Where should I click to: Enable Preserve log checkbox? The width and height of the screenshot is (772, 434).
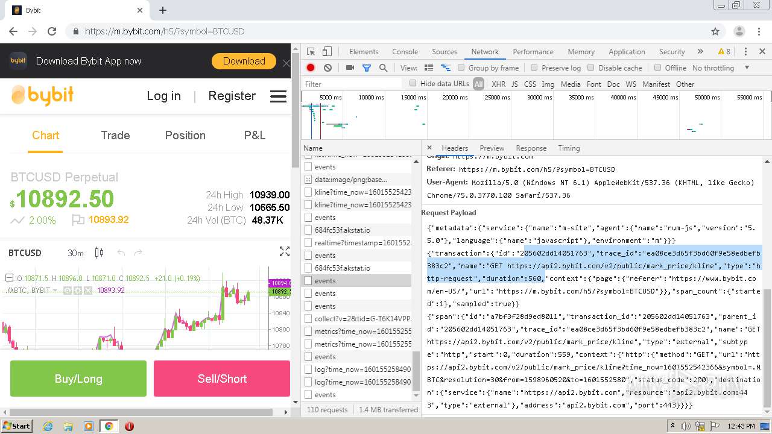click(534, 68)
